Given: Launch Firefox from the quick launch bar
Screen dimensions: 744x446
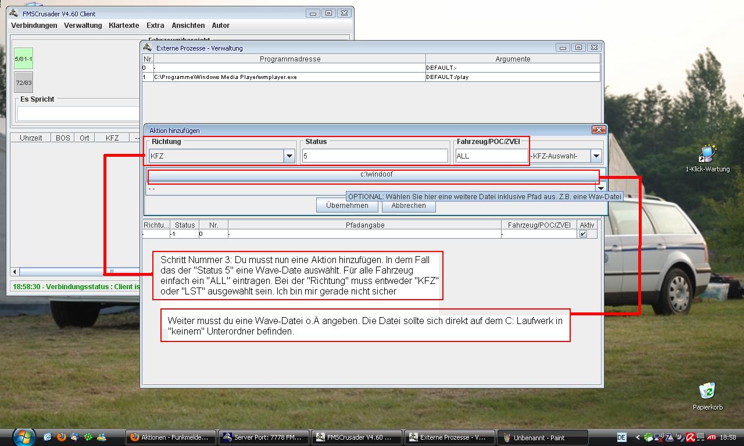Looking at the screenshot, I should coord(62,437).
